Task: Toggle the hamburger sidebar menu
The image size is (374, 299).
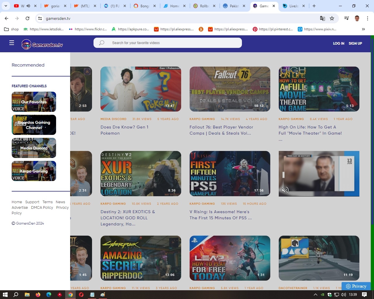Action: tap(12, 43)
